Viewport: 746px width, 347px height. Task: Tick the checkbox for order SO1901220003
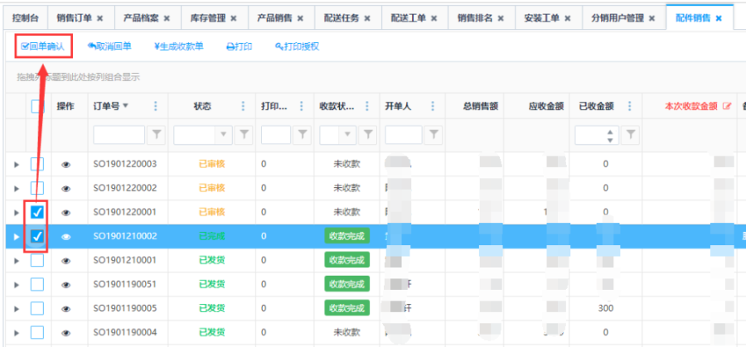(x=37, y=165)
